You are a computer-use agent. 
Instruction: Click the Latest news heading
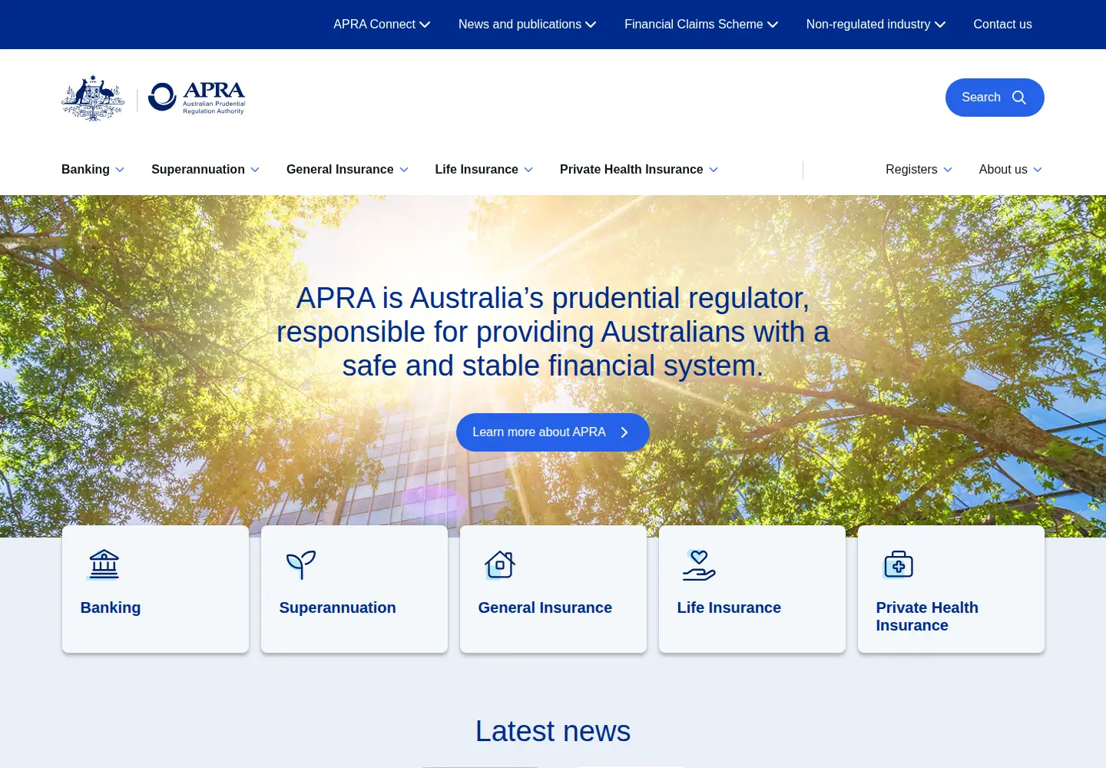[553, 731]
